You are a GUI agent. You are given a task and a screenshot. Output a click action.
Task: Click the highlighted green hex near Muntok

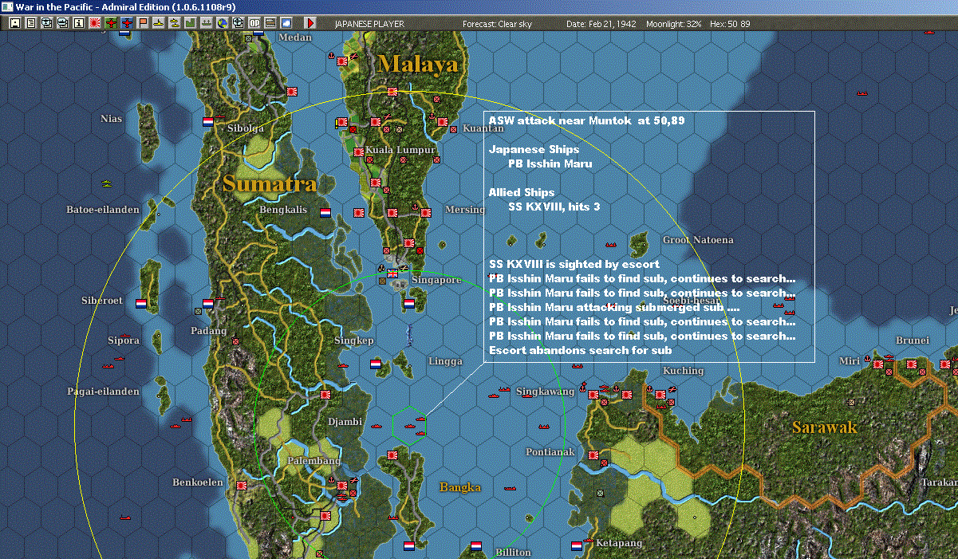[409, 425]
